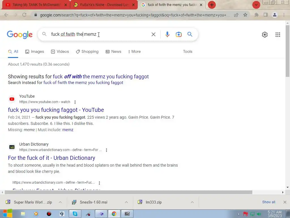Click the address bar URL

pyautogui.click(x=135, y=15)
